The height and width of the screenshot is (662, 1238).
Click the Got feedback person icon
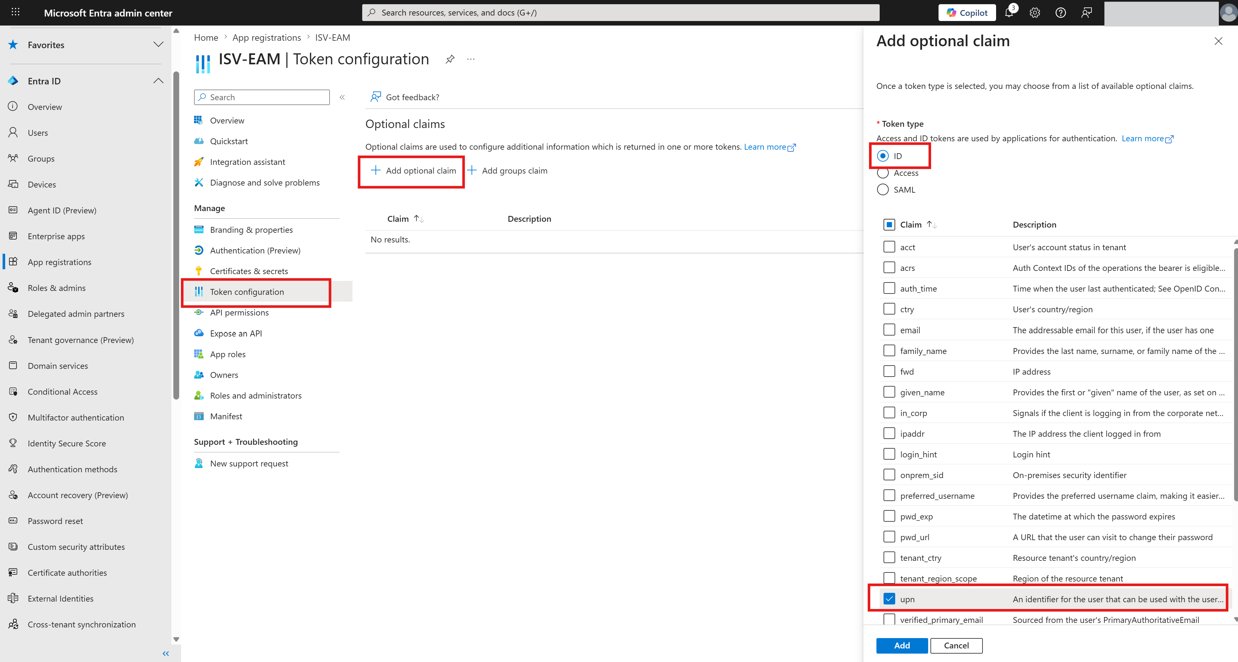tap(375, 97)
